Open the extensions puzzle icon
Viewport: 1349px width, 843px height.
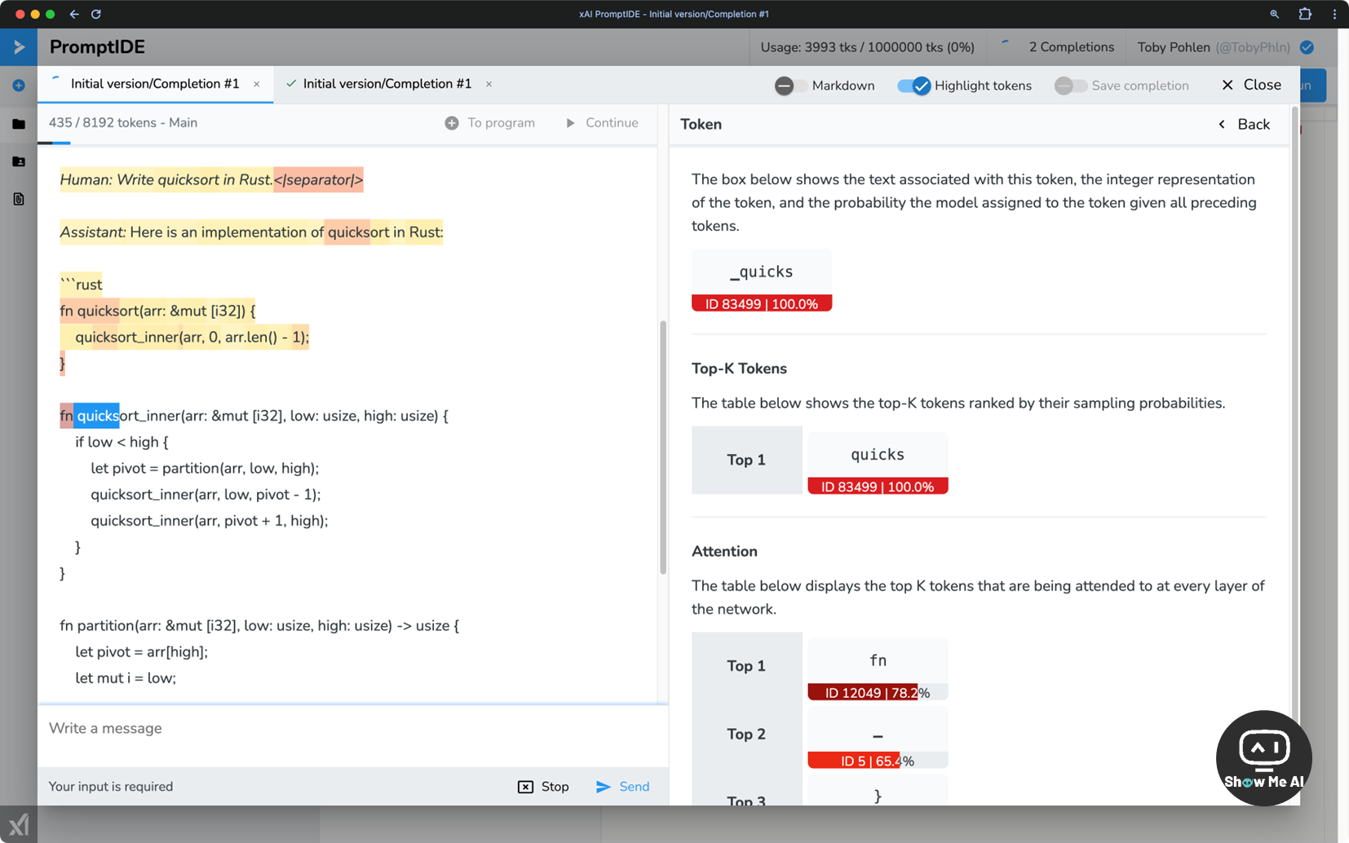[1305, 14]
